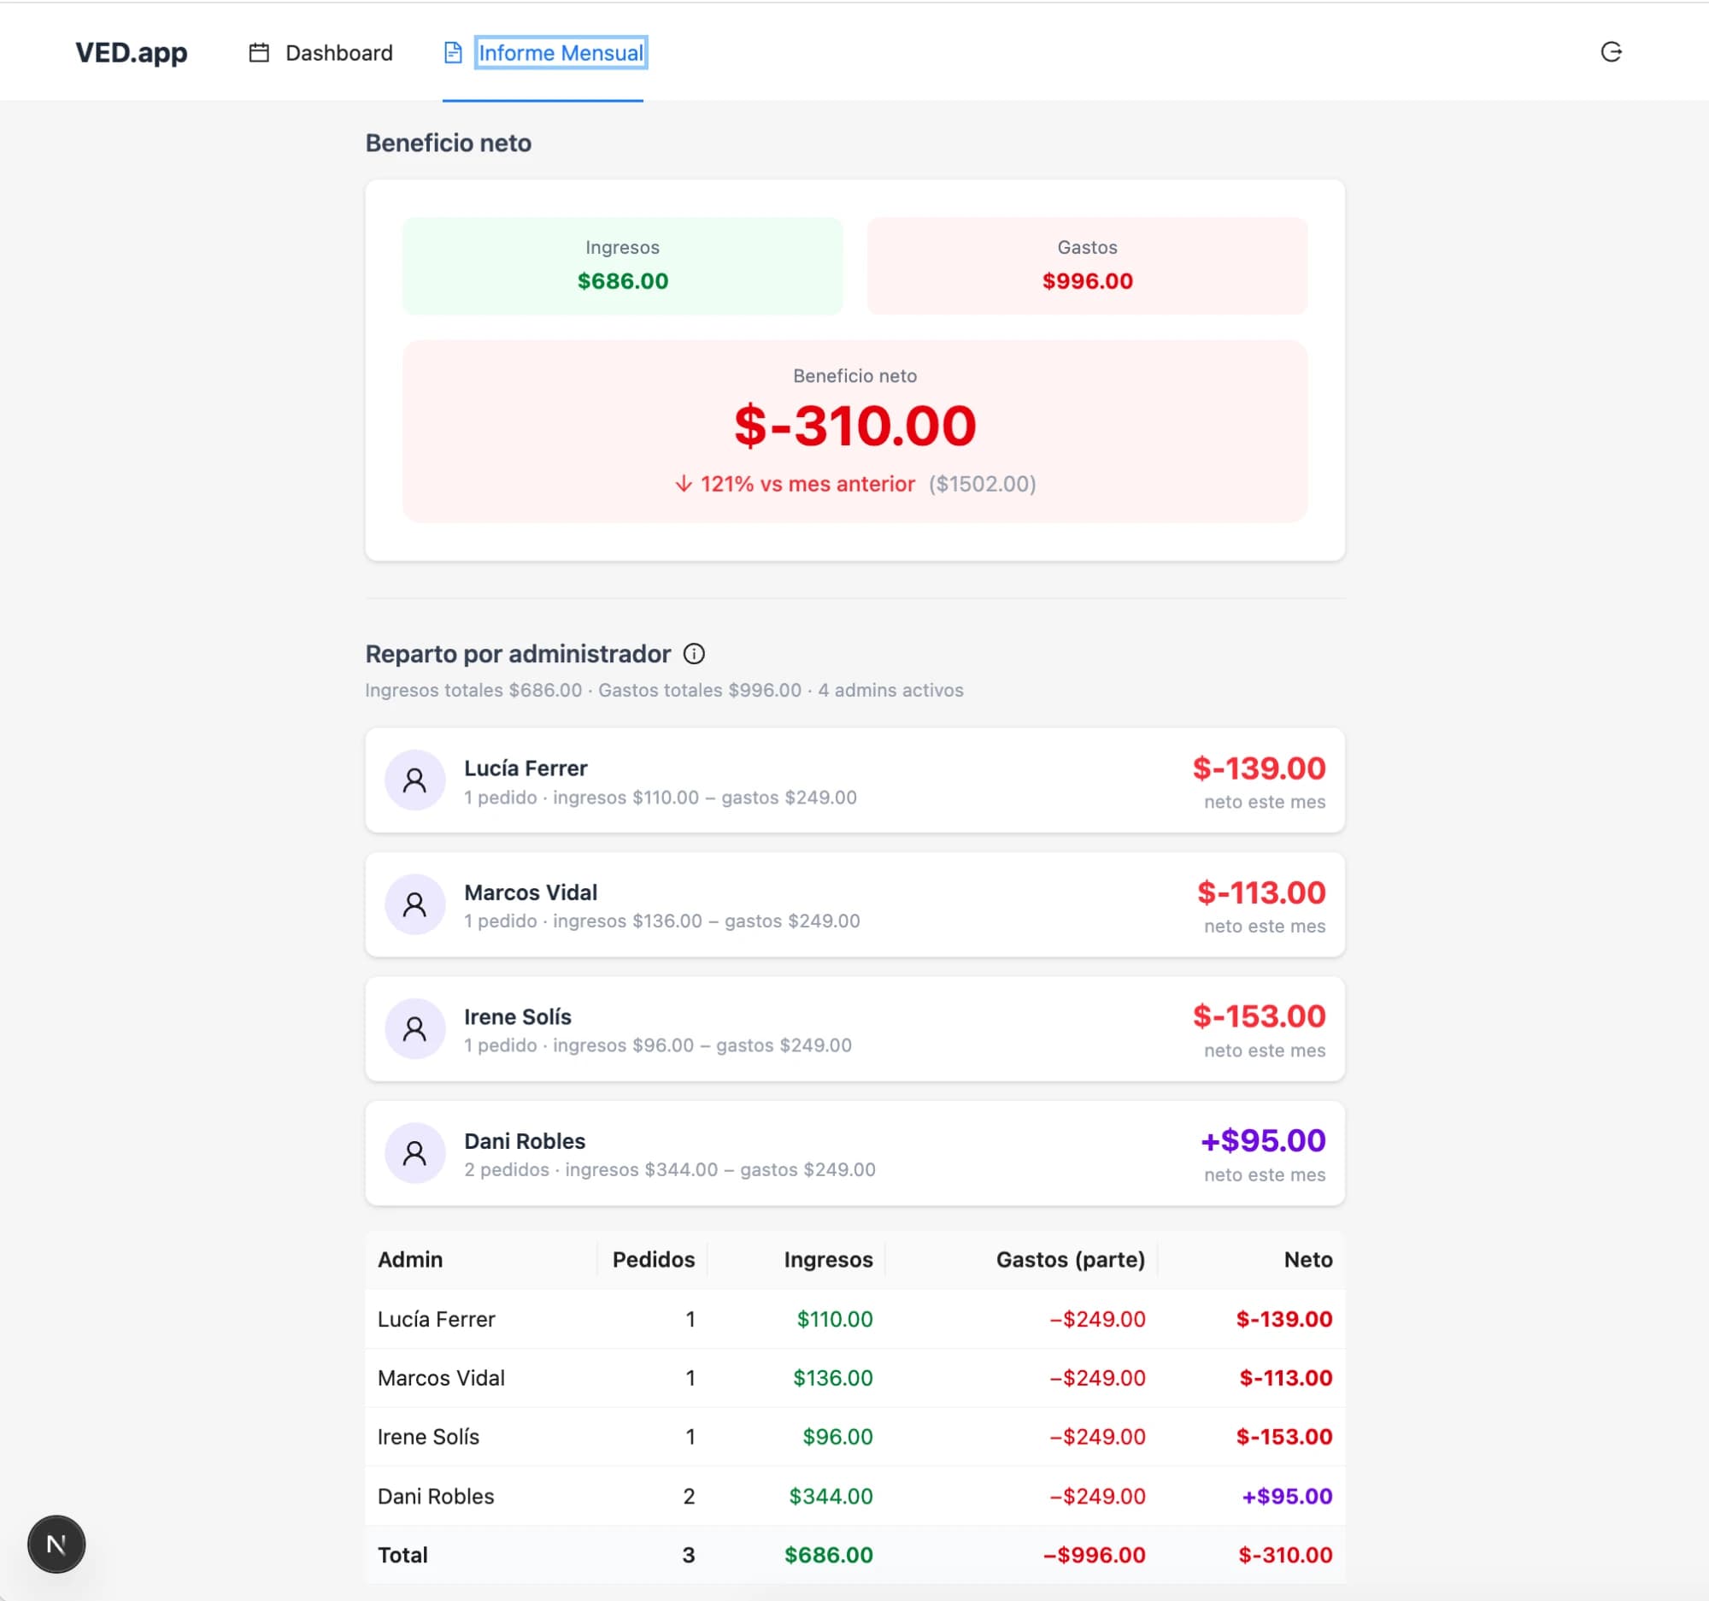Click the document icon beside Informe Mensual
Image resolution: width=1709 pixels, height=1601 pixels.
pos(453,52)
